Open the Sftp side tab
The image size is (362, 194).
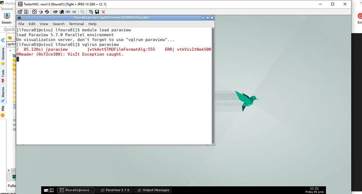(3, 111)
